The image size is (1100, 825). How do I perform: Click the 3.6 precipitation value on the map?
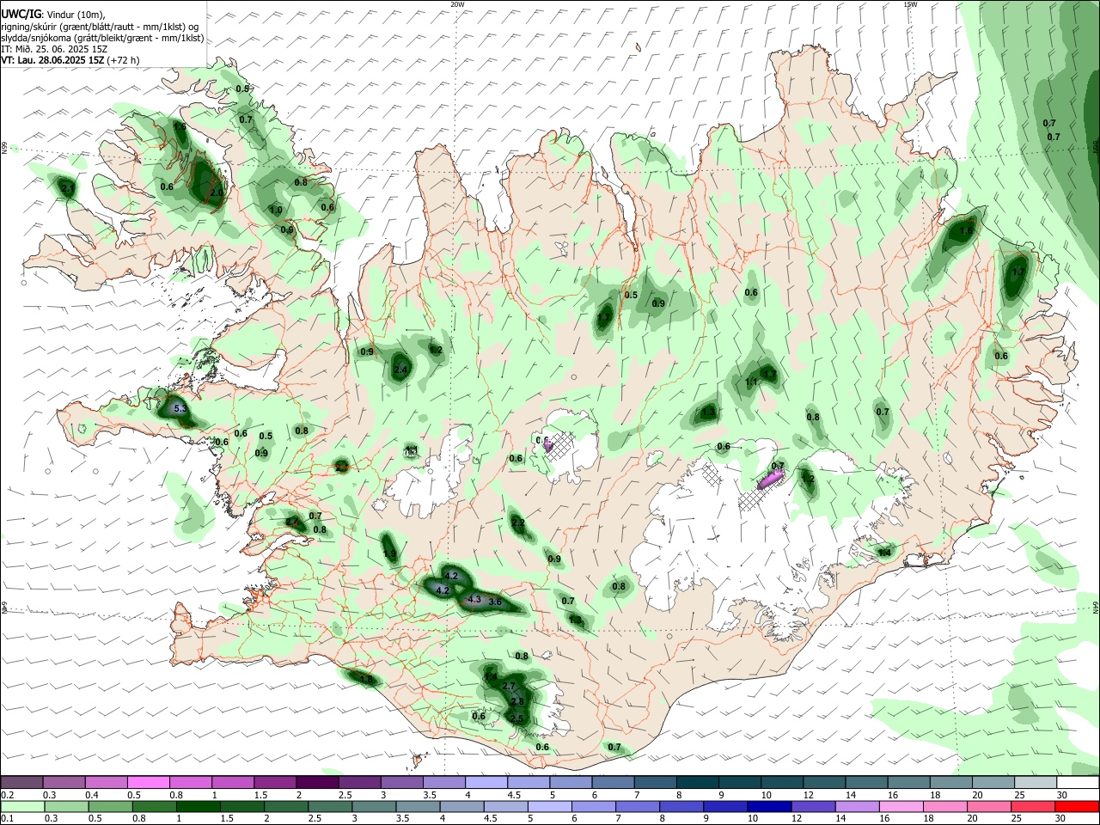coord(495,602)
